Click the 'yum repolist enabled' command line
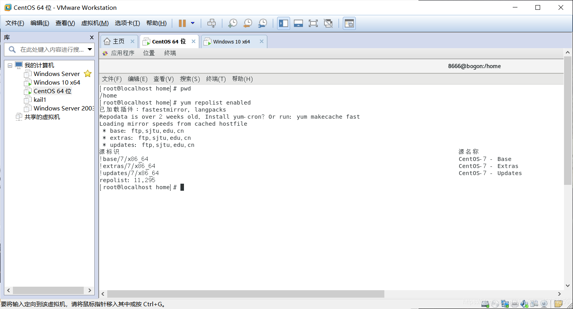Viewport: 573px width, 309px height. 175,103
